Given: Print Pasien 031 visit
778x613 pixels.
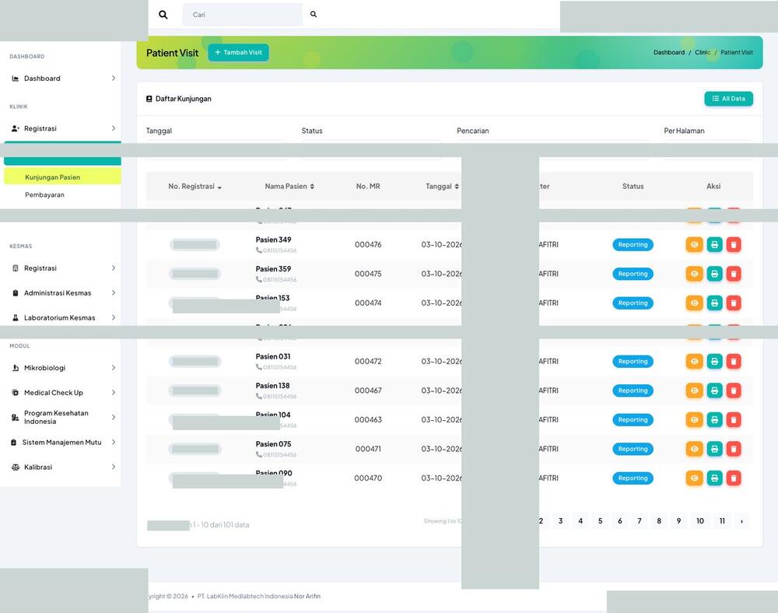Looking at the screenshot, I should coord(714,362).
